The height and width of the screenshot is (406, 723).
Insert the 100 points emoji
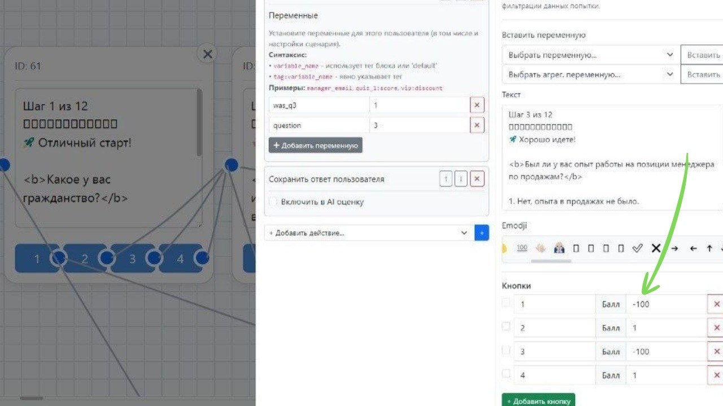[522, 248]
